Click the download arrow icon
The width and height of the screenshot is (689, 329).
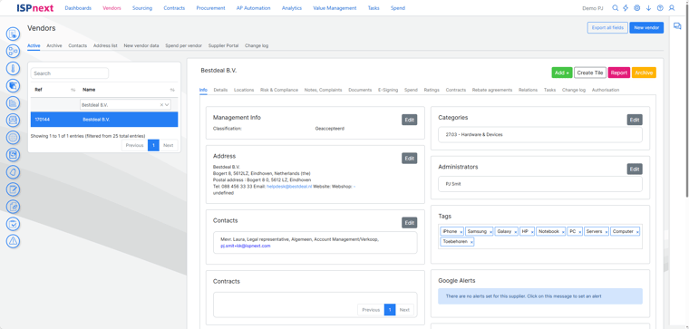(648, 8)
